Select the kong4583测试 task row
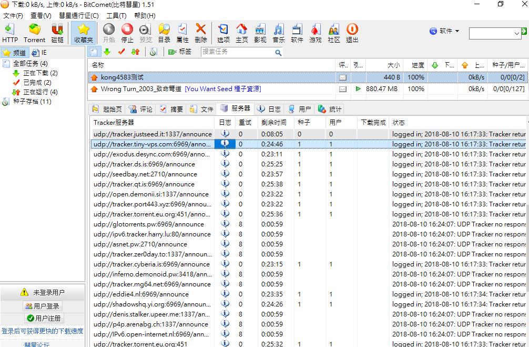This screenshot has height=347, width=529. [x=307, y=77]
